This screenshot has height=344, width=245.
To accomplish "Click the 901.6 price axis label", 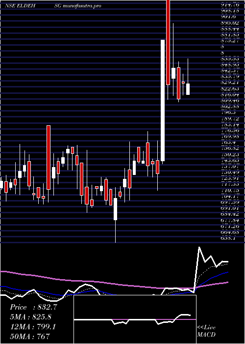I will tap(227, 16).
